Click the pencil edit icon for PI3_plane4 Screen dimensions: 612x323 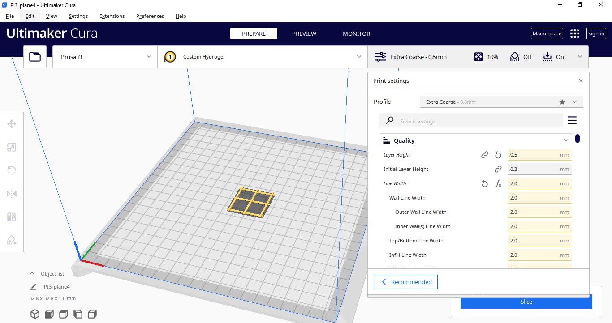33,287
